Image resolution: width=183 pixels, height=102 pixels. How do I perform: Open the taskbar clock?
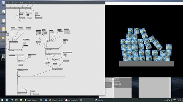(179, 100)
